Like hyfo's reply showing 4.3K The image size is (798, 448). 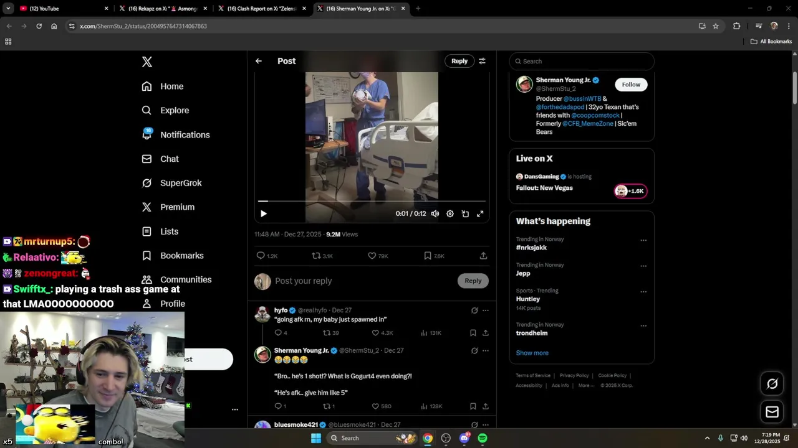[382, 333]
